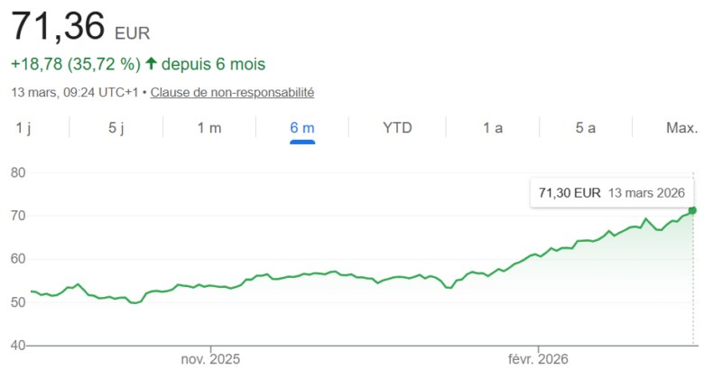Click the EUR currency label
The width and height of the screenshot is (704, 370).
[133, 33]
